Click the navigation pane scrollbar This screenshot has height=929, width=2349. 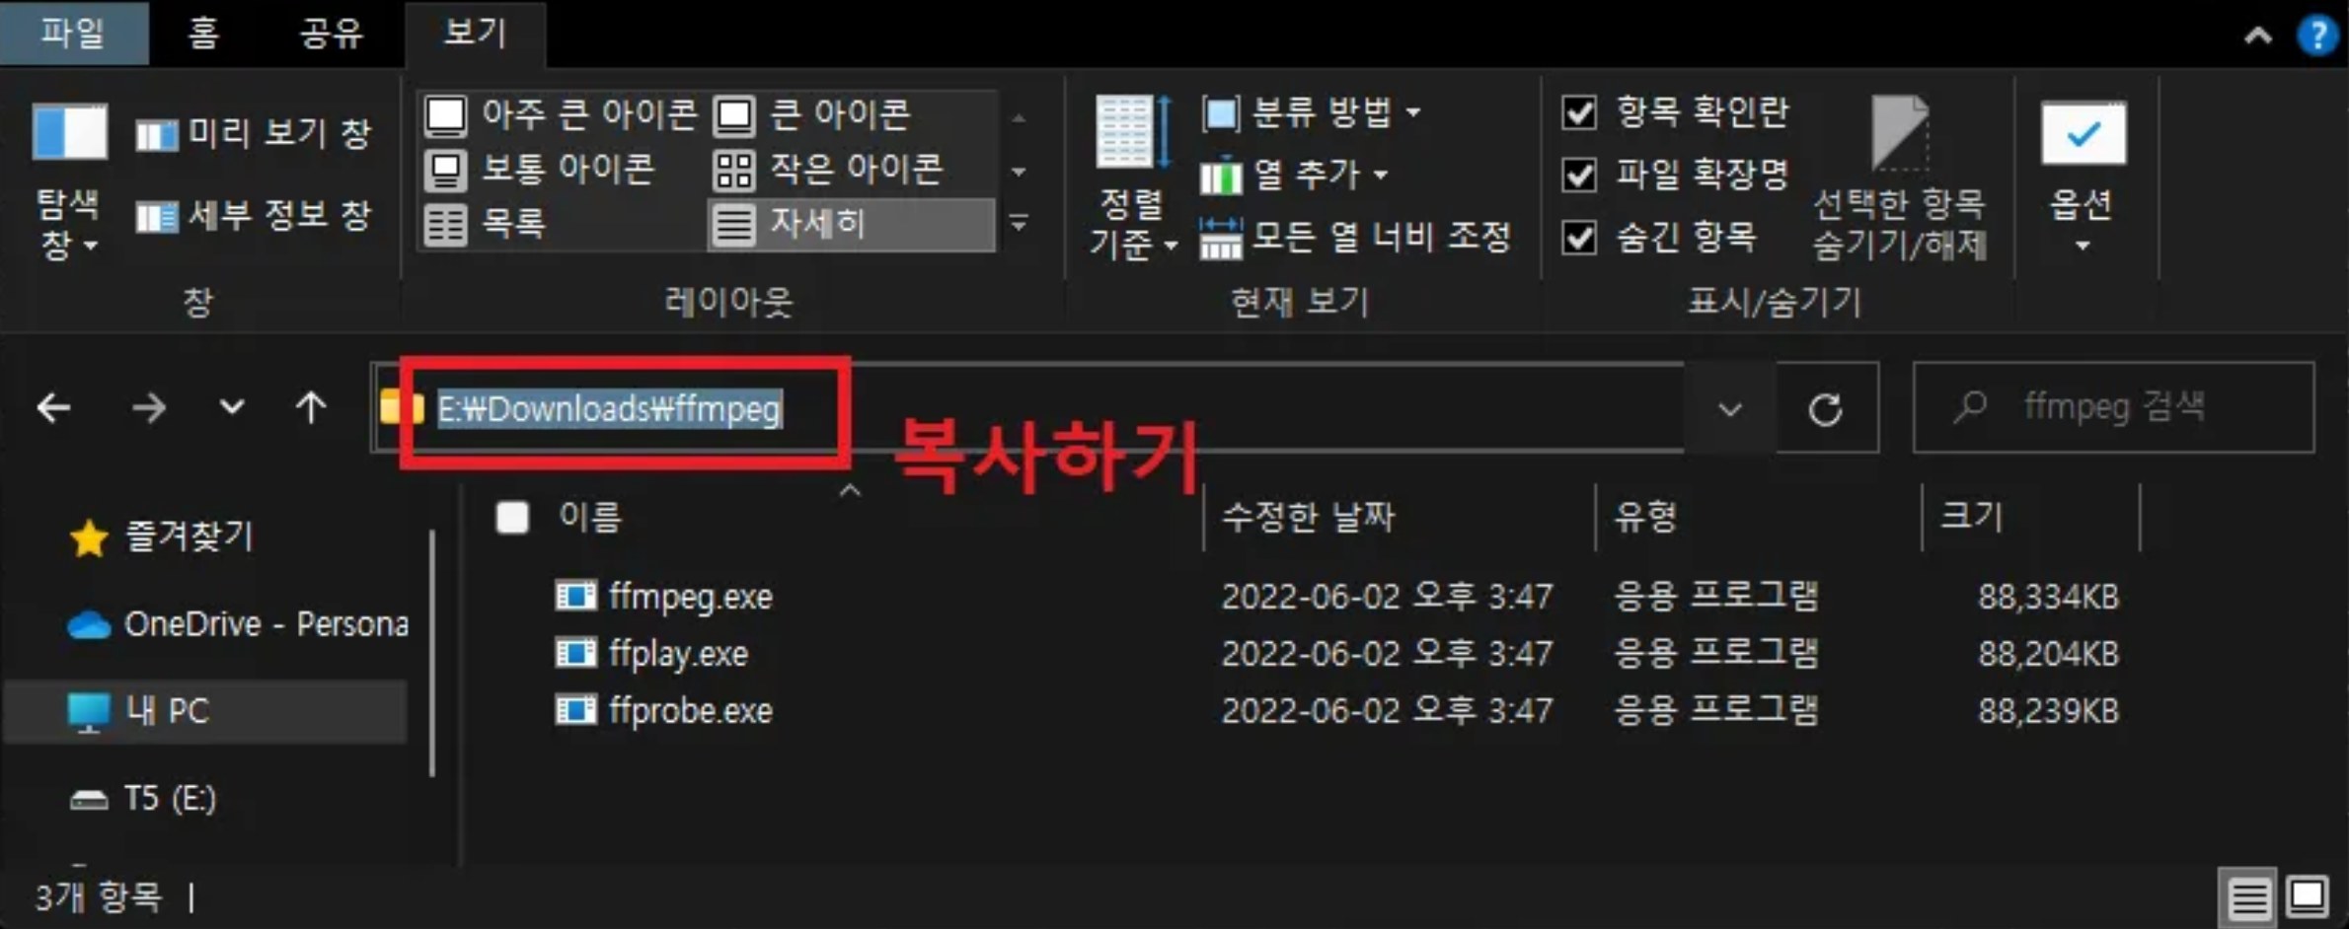click(432, 653)
